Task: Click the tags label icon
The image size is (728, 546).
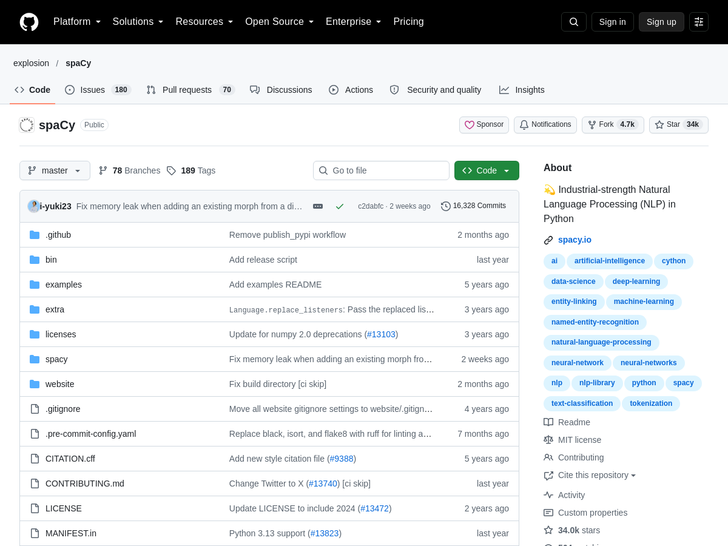Action: tap(171, 170)
